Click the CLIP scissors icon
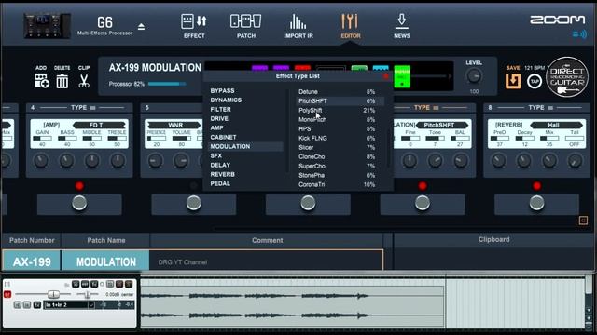The height and width of the screenshot is (335, 597). click(x=84, y=81)
